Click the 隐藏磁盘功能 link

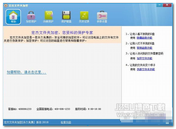(144, 38)
